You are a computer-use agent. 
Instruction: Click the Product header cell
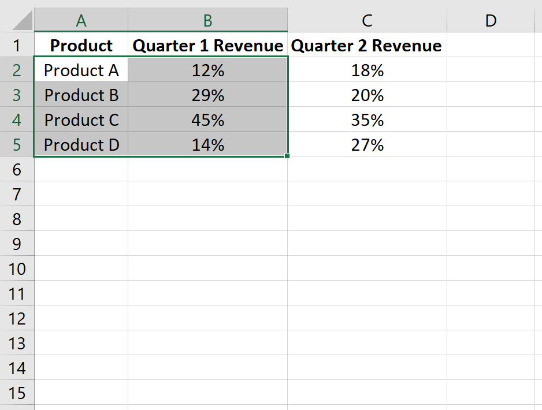point(81,45)
